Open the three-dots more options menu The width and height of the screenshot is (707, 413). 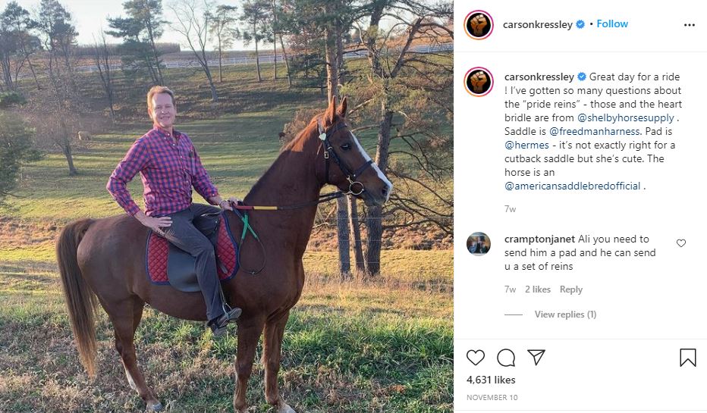coord(689,24)
